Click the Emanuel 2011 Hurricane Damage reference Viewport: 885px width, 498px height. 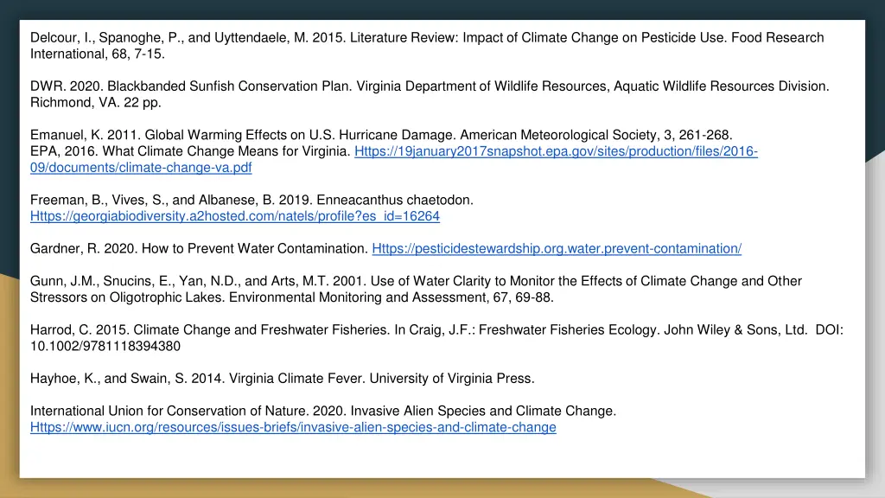pos(381,135)
